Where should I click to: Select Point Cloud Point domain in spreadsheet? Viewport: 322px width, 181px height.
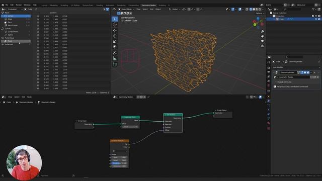16,41
